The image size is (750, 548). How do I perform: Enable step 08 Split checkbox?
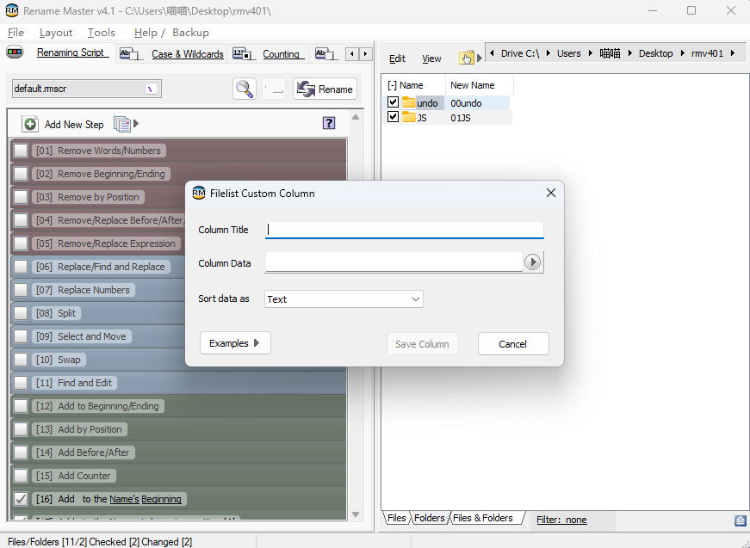(x=21, y=313)
